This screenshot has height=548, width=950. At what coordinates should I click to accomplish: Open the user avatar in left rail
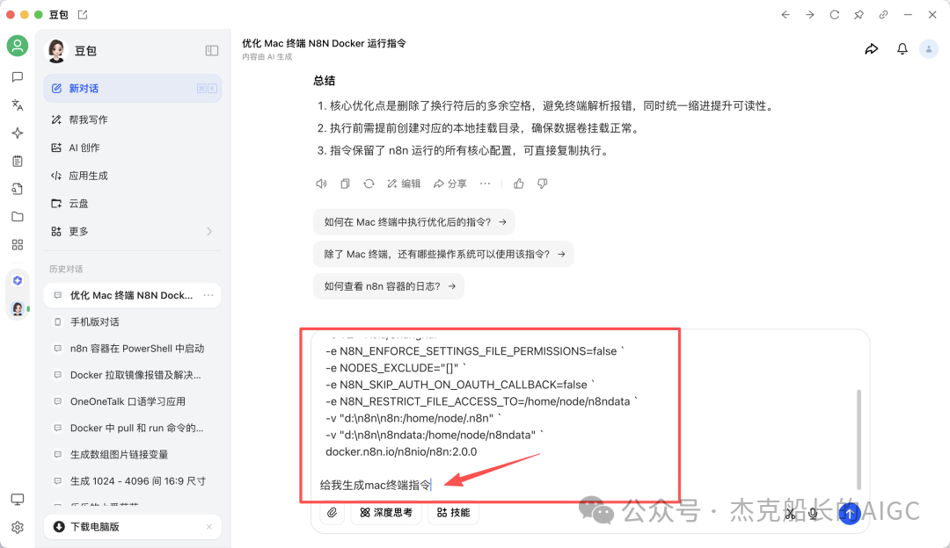pyautogui.click(x=17, y=46)
